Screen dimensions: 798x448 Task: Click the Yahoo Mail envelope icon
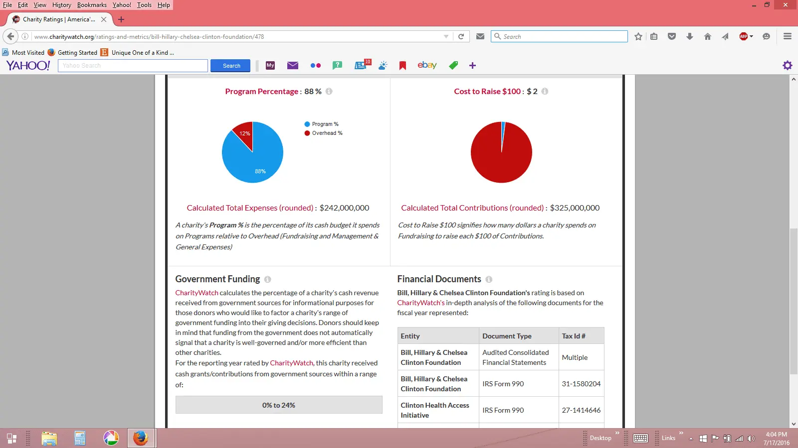[x=293, y=65]
